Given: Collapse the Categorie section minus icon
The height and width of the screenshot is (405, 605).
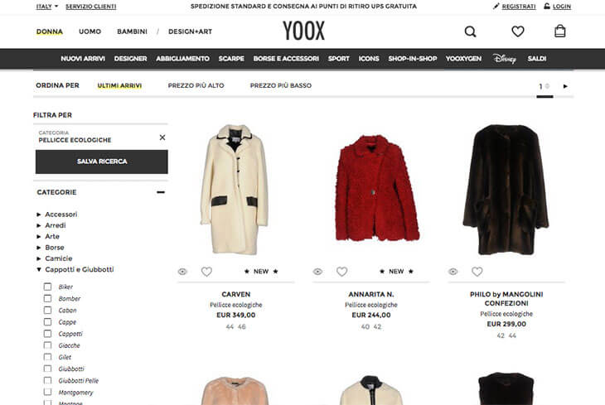Looking at the screenshot, I should [x=161, y=192].
